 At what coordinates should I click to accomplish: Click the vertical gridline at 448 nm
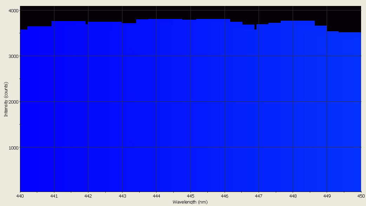(293, 105)
